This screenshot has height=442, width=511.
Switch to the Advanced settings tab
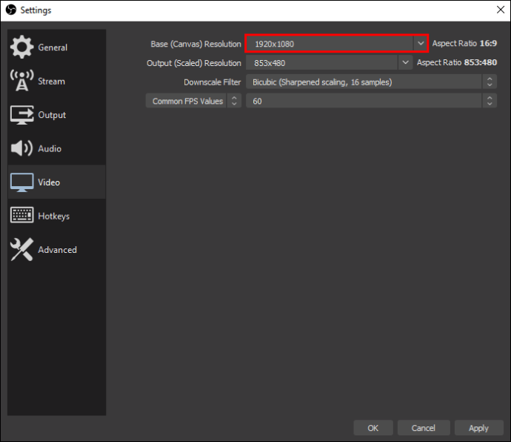pyautogui.click(x=57, y=250)
